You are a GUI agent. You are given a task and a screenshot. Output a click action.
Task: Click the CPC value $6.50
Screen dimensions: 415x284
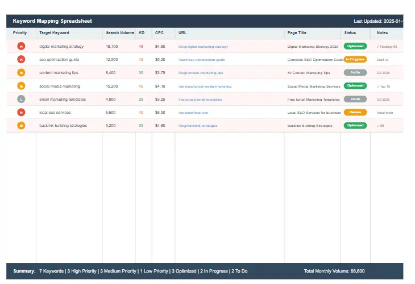(160, 113)
